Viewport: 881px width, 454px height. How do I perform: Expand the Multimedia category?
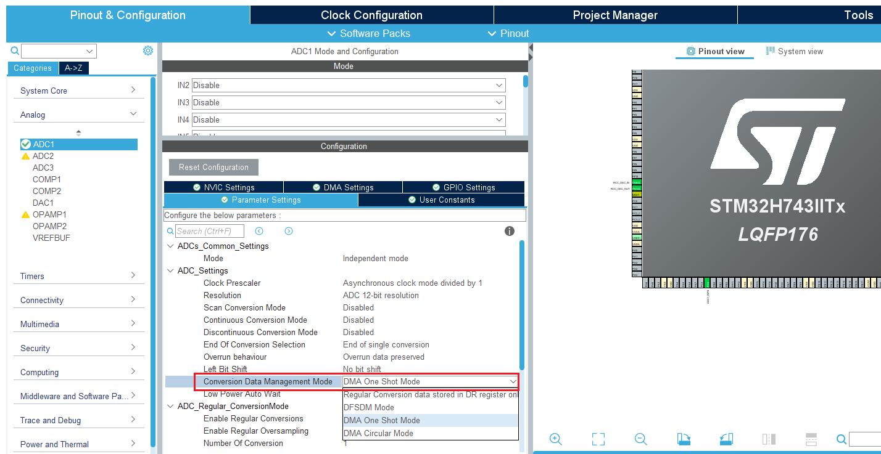pyautogui.click(x=133, y=323)
